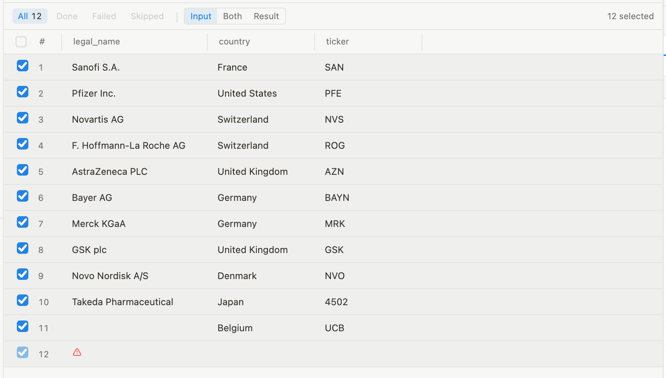Click the ticker column header
The height and width of the screenshot is (378, 666).
338,41
